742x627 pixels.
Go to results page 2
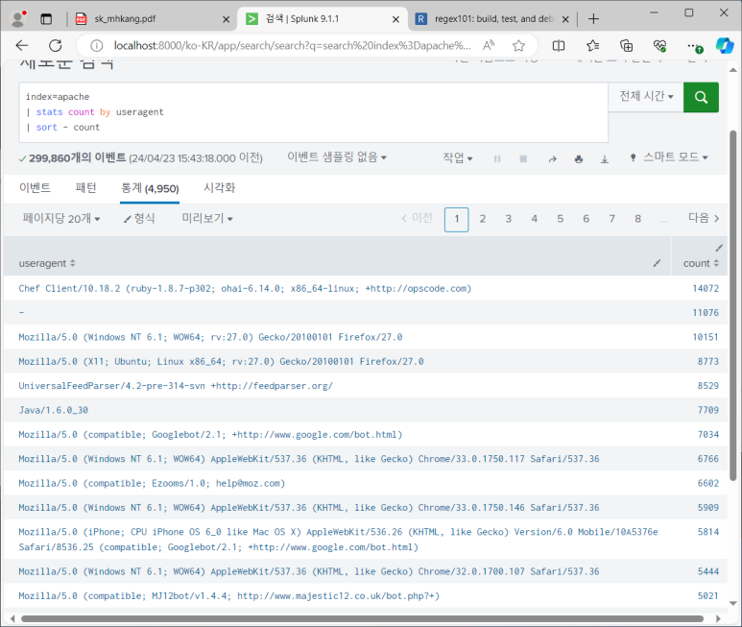[482, 219]
